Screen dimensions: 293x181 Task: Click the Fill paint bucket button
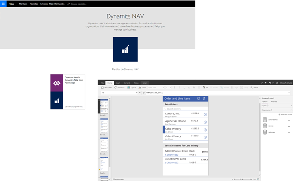(x=205, y=88)
